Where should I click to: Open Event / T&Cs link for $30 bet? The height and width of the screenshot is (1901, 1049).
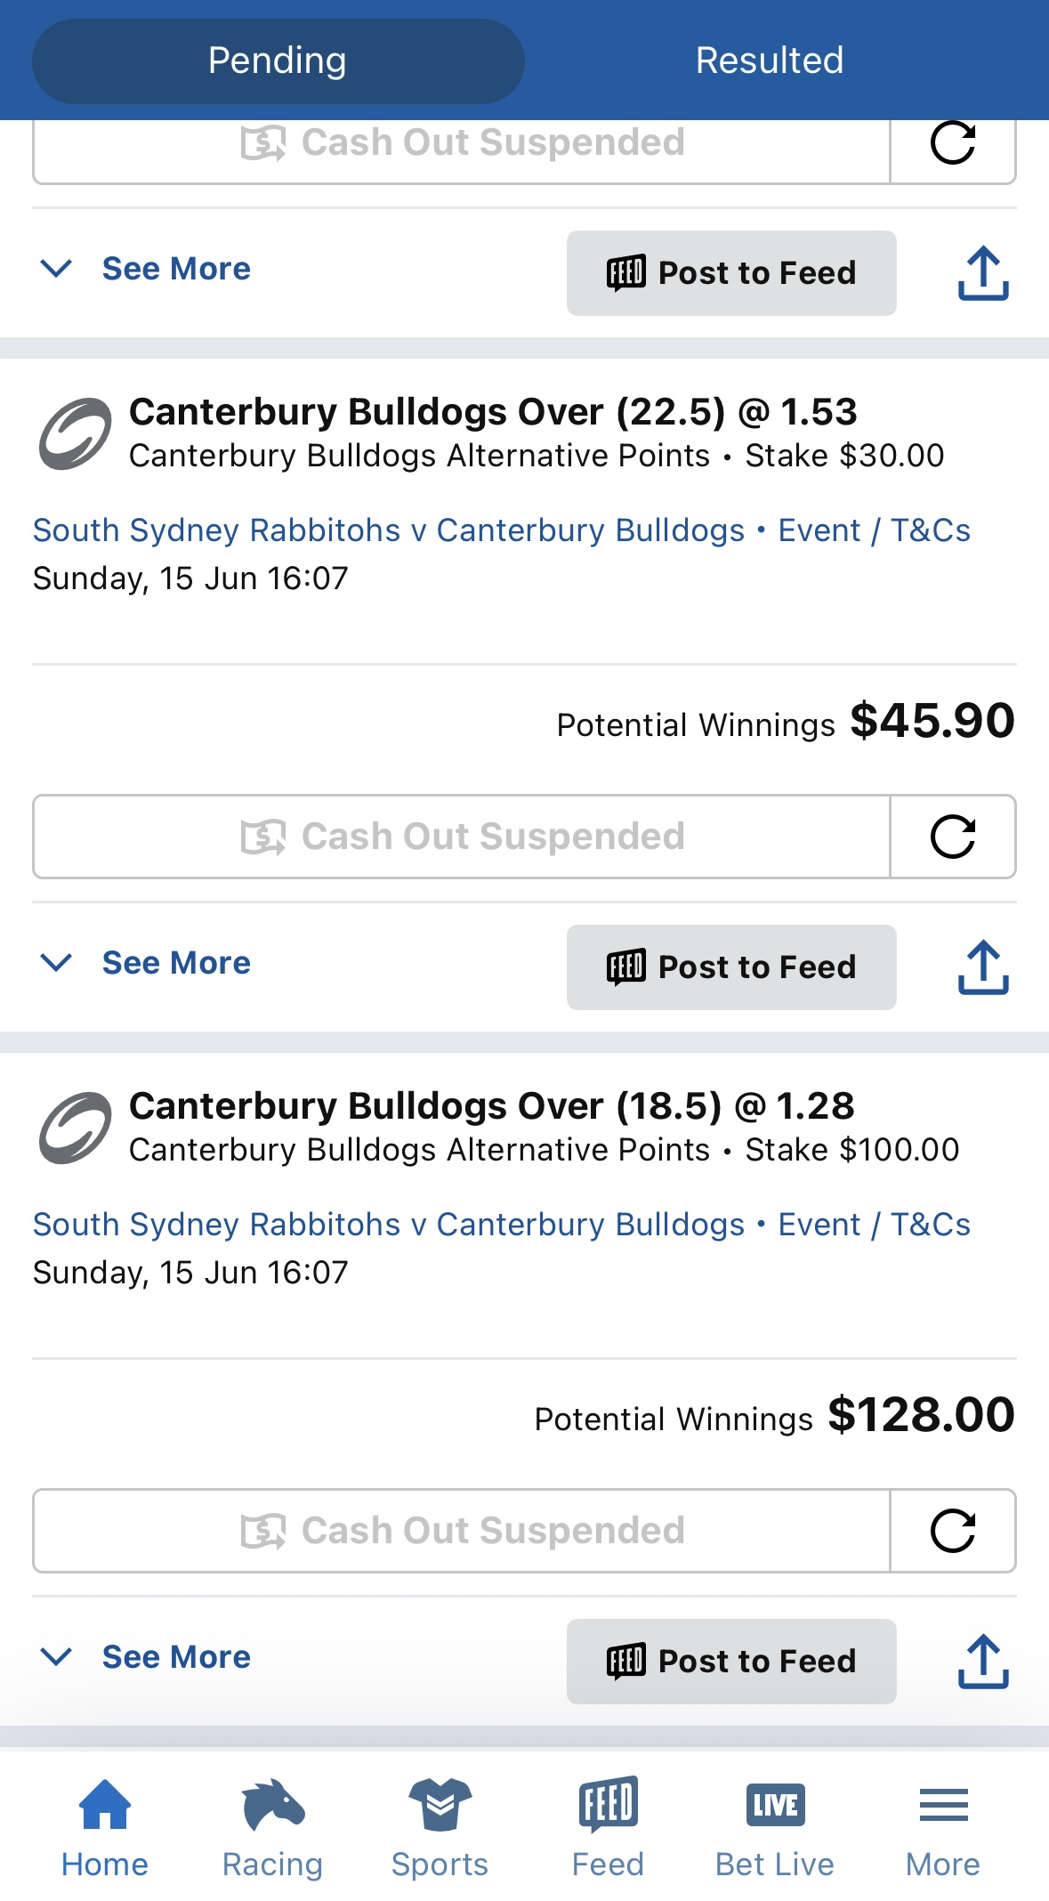(875, 530)
